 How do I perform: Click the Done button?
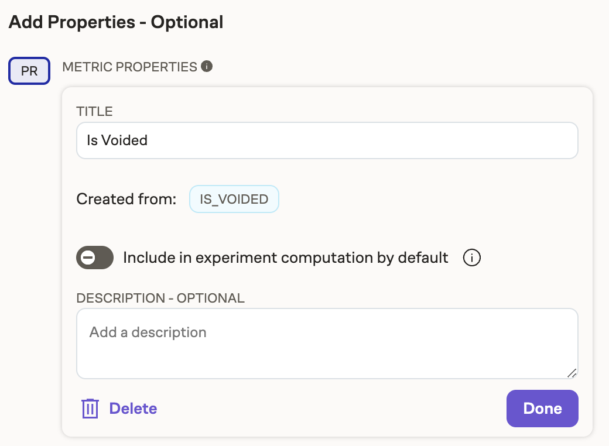pyautogui.click(x=542, y=408)
